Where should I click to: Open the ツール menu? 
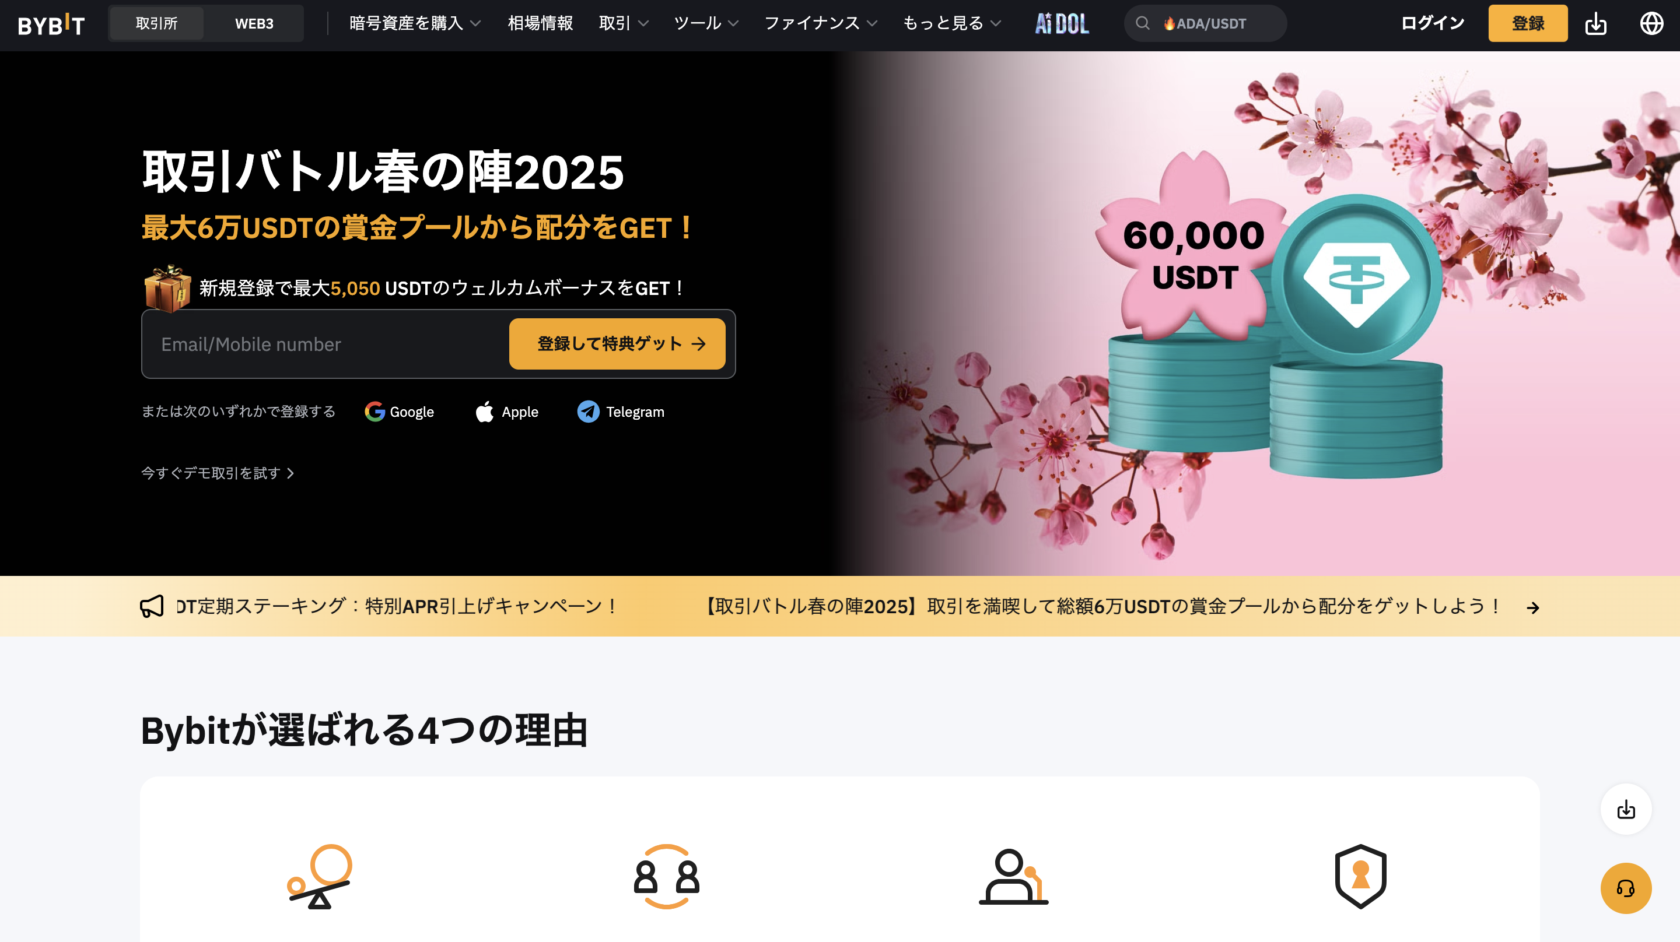706,23
